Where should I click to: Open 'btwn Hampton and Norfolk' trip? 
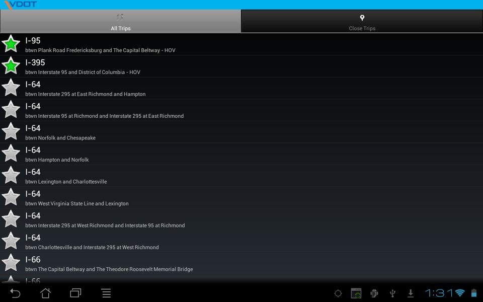pyautogui.click(x=242, y=154)
